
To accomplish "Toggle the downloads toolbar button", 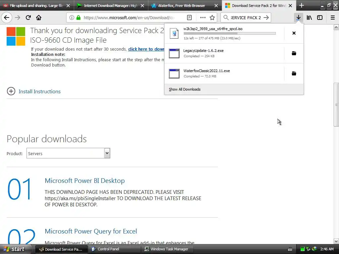I will [298, 18].
